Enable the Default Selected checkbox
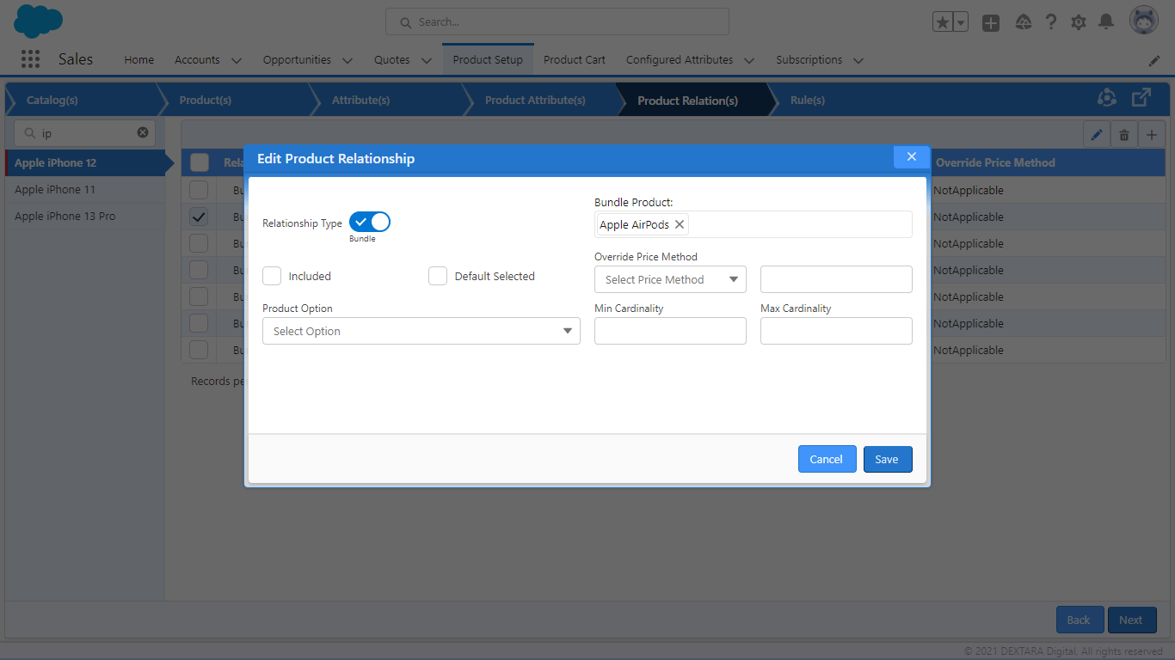This screenshot has width=1175, height=660. (438, 276)
